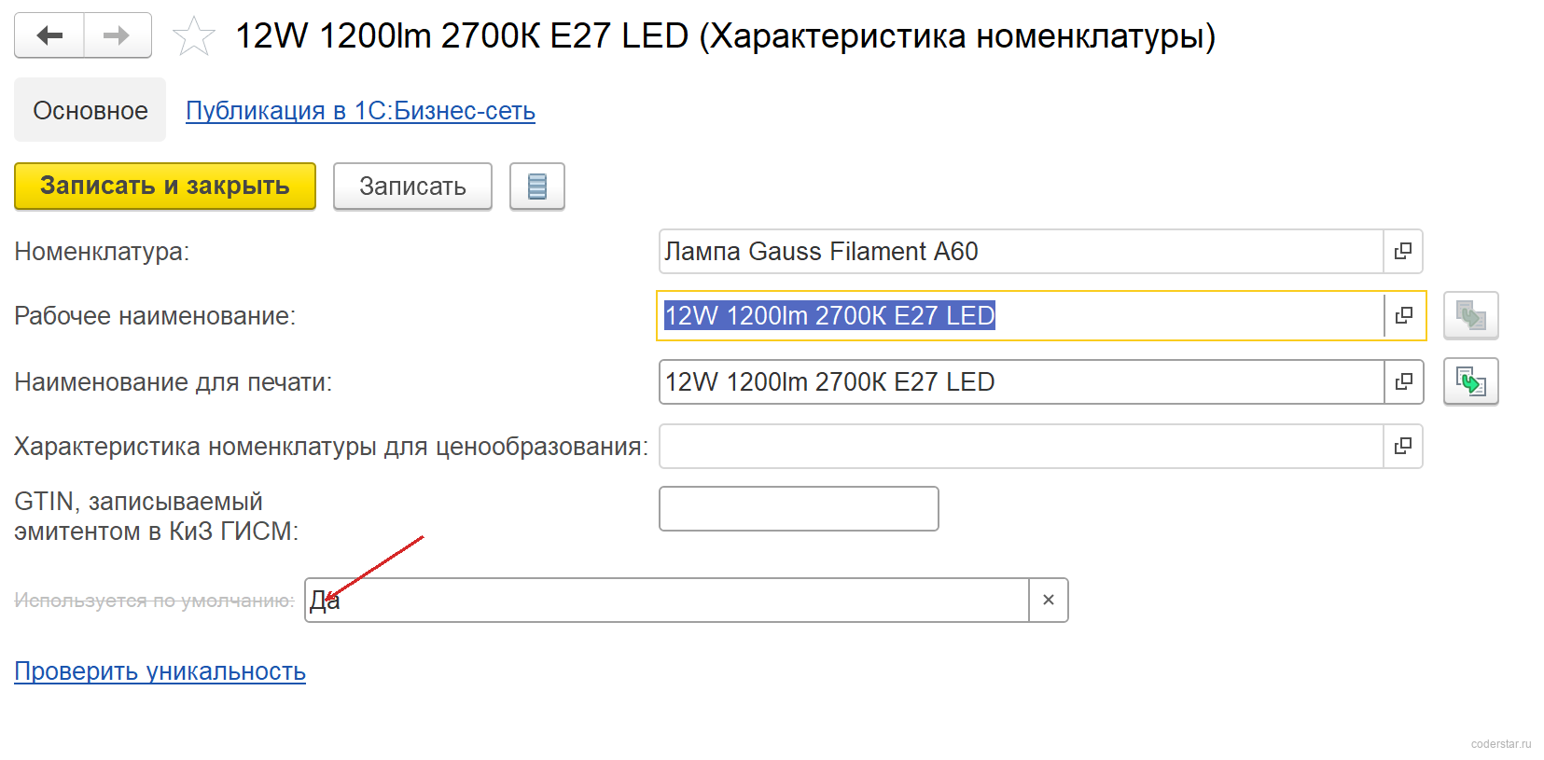Click the Используется по умолчанию field showing Да

click(x=667, y=600)
